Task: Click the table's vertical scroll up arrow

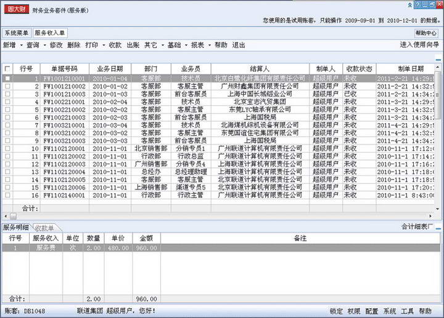Action: (438, 67)
